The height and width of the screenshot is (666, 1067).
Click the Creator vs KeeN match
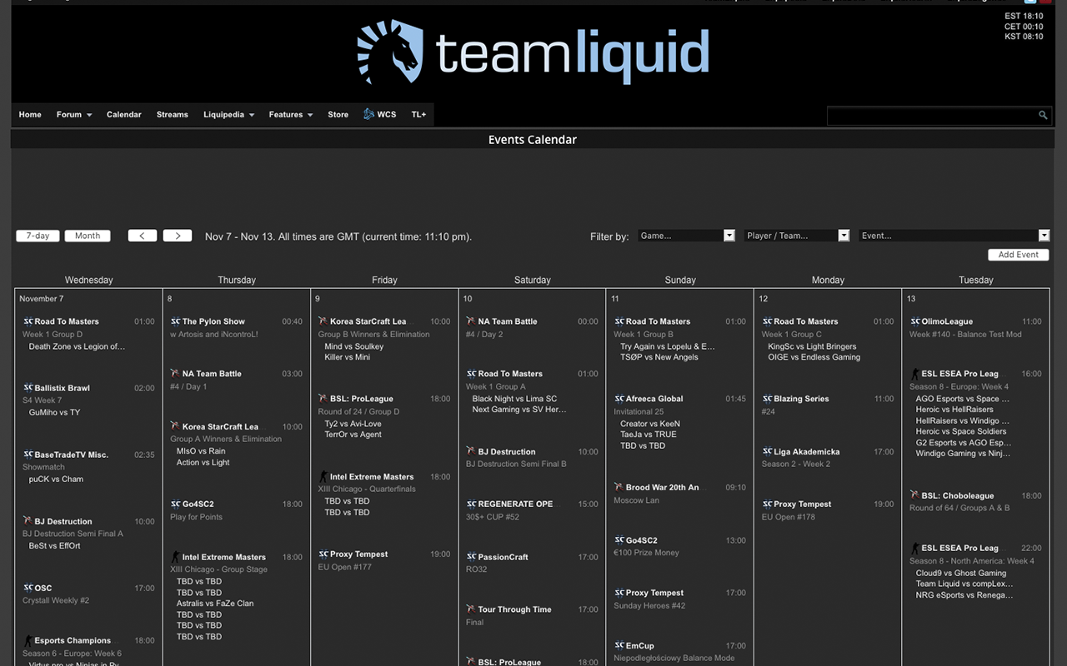(x=650, y=424)
